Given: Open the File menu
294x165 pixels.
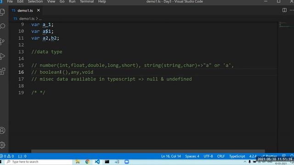Looking at the screenshot, I should pos(10,1).
